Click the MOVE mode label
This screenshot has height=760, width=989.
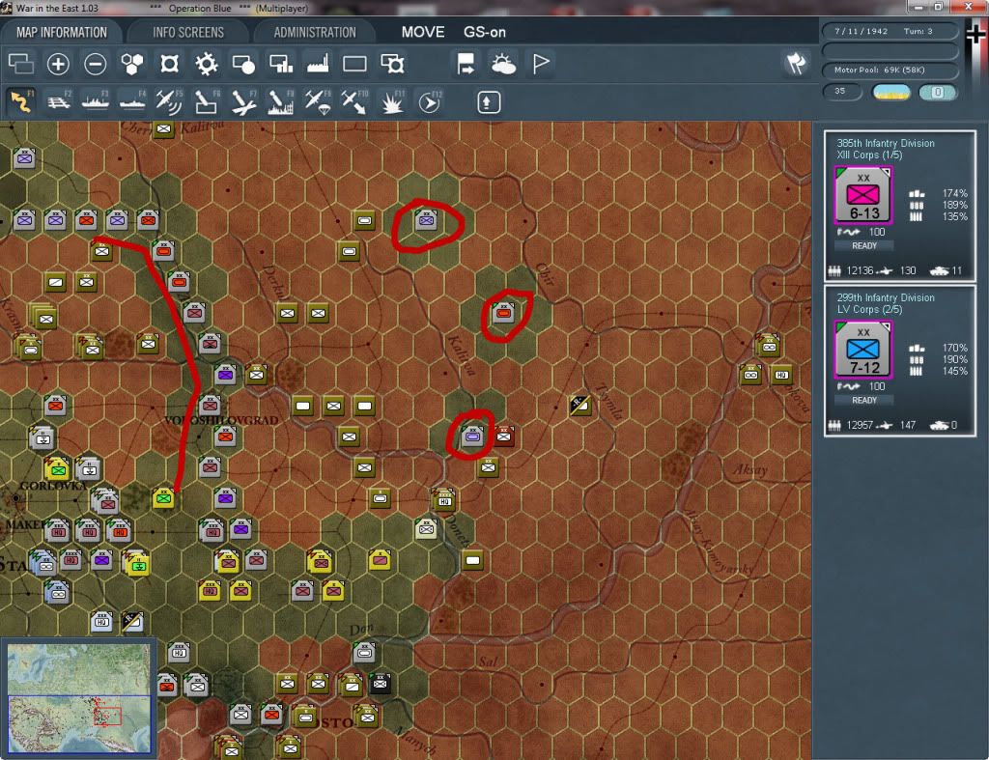(423, 32)
